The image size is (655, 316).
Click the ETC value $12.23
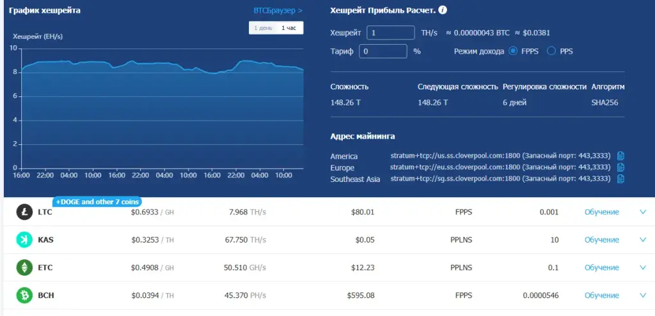point(363,267)
